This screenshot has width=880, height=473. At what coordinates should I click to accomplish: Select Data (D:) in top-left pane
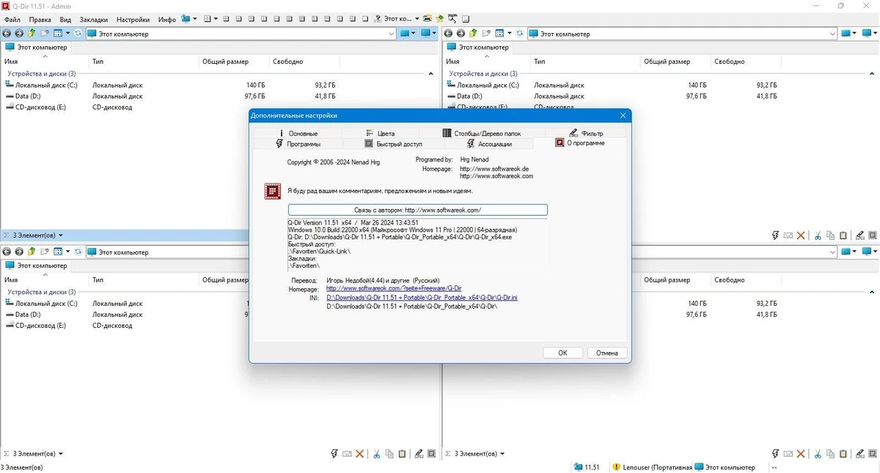point(23,96)
